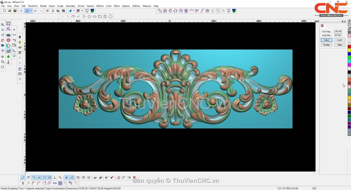Open file using the folder icon
Viewport: 351px width, 190px height.
pos(10,11)
